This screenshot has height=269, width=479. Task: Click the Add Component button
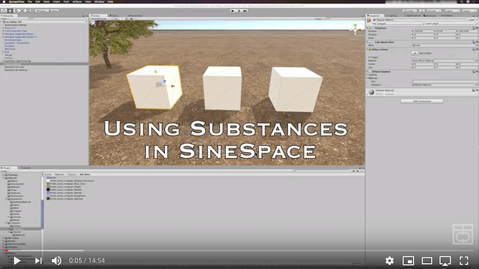point(422,101)
